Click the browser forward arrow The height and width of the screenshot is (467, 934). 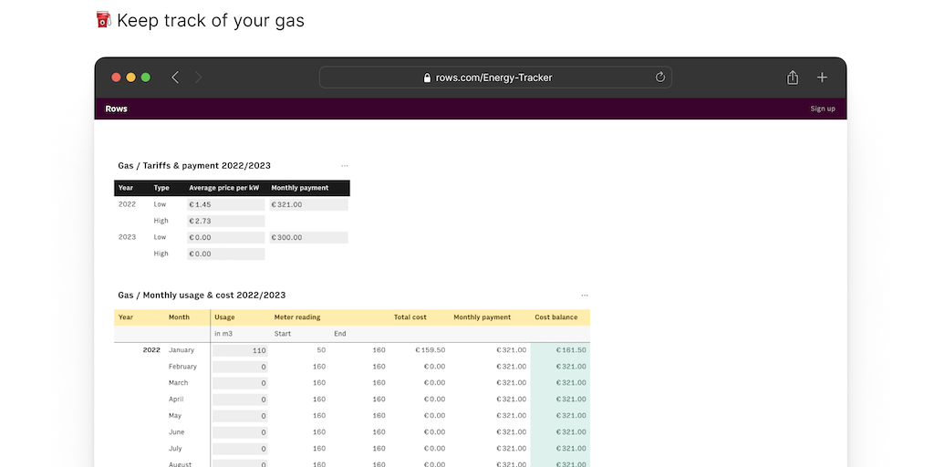click(x=198, y=78)
